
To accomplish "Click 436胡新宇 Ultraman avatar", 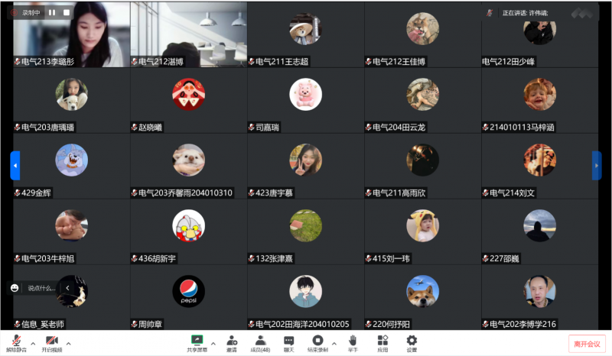I will click(188, 225).
